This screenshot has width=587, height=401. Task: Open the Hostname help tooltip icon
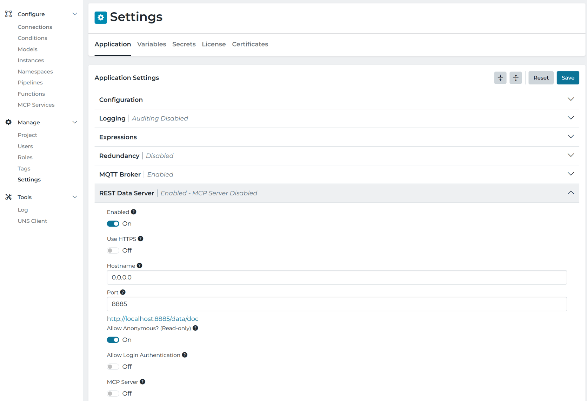pyautogui.click(x=140, y=265)
